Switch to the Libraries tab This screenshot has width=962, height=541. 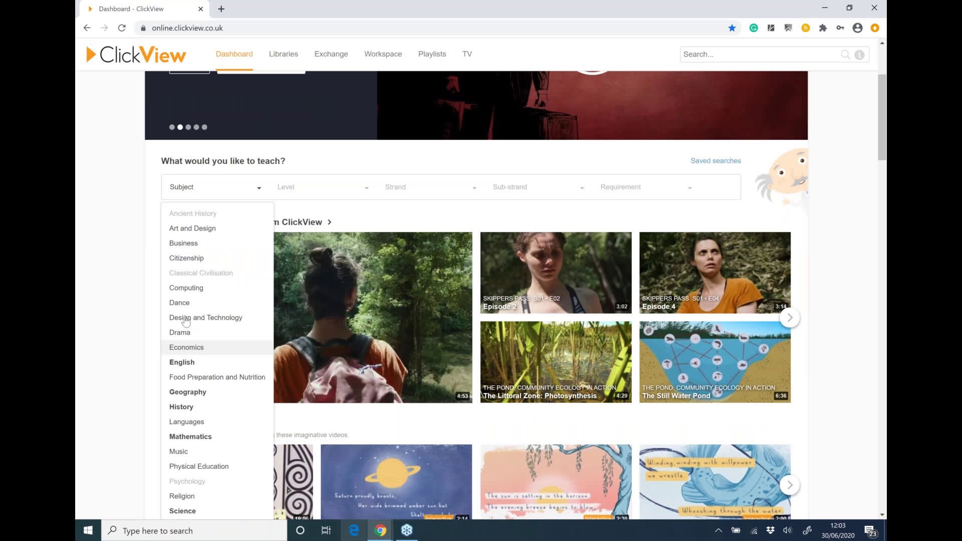(x=283, y=54)
